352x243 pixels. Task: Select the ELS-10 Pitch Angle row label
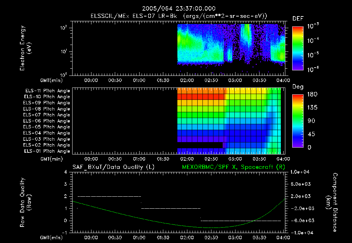tap(47, 97)
